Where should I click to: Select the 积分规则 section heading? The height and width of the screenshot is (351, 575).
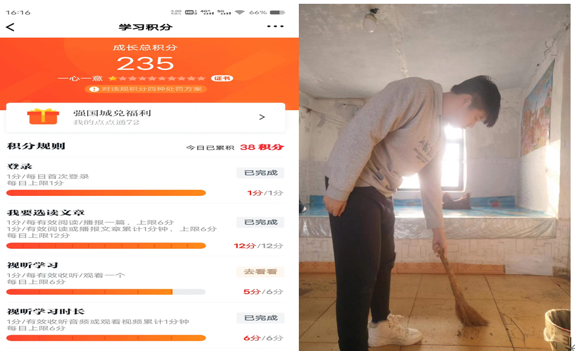[36, 146]
